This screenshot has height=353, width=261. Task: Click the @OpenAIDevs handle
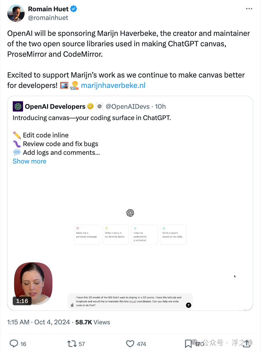click(128, 106)
